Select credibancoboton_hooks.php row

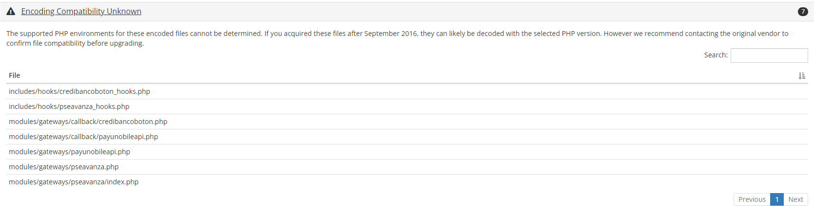coord(79,91)
